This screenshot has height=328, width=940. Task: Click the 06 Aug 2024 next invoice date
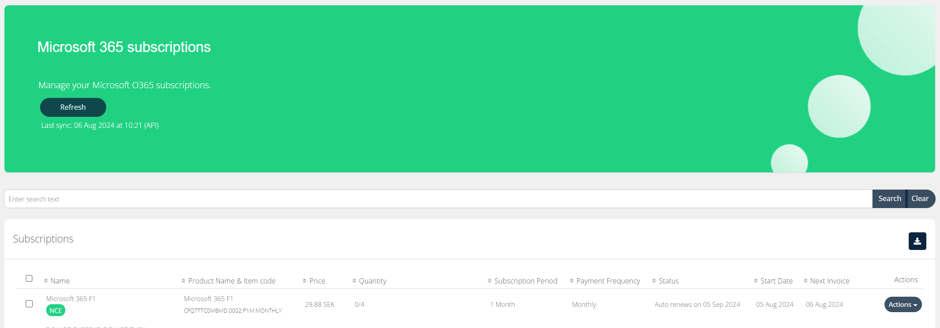(x=824, y=304)
